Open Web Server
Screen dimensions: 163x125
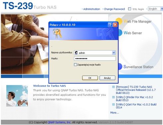coord(133,33)
